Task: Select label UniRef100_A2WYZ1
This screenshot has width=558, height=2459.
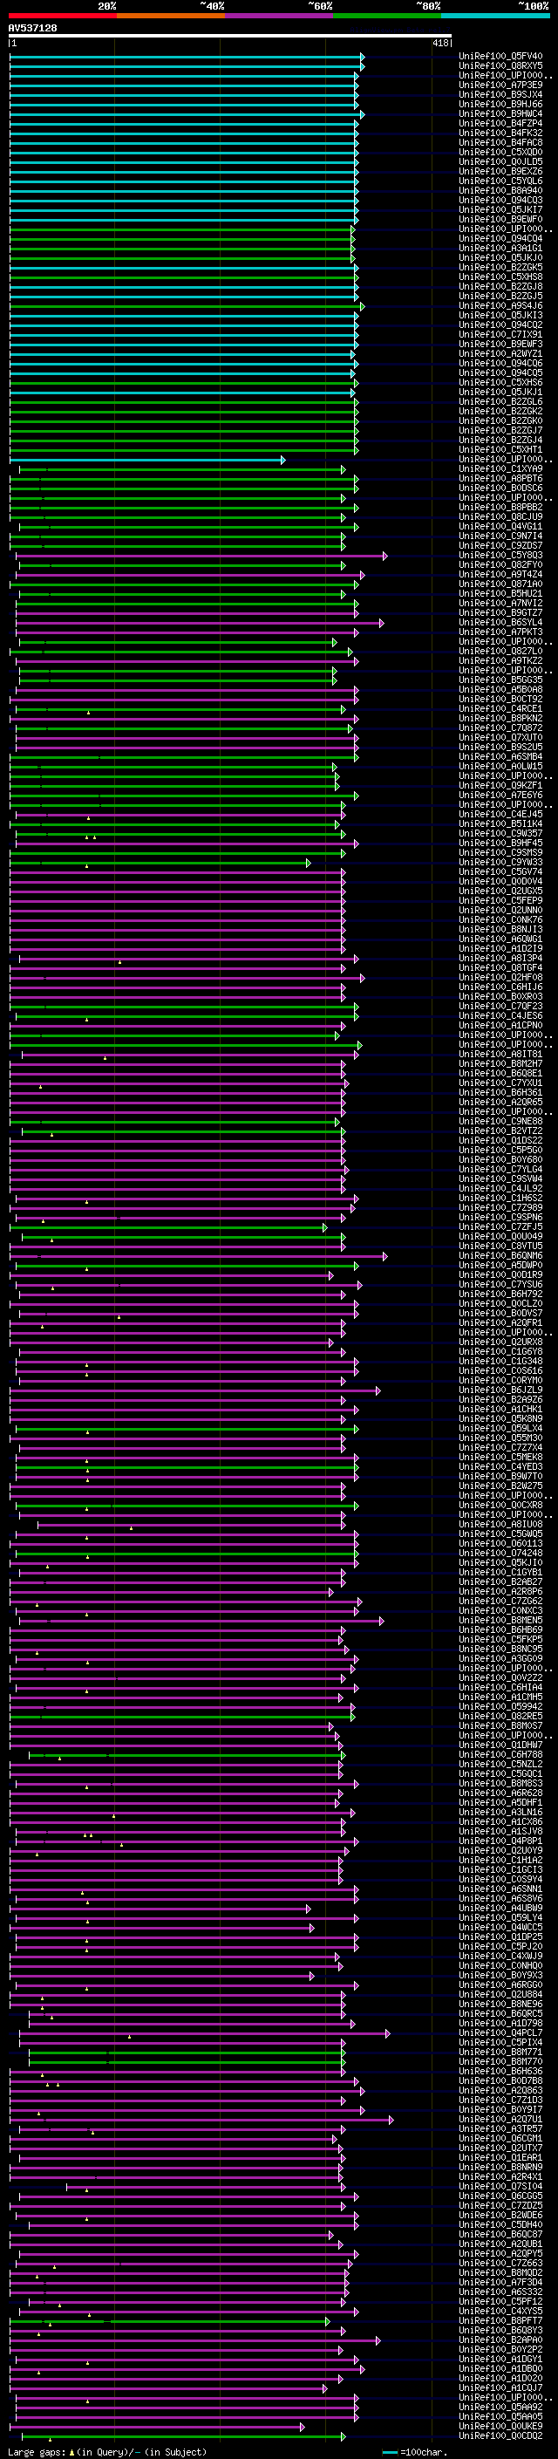Action: 500,353
